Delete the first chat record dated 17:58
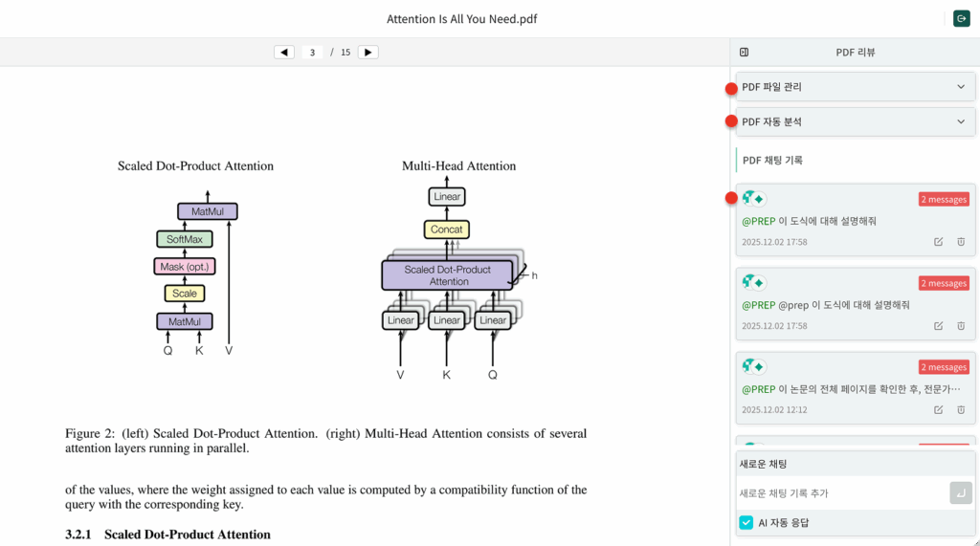 click(x=961, y=242)
